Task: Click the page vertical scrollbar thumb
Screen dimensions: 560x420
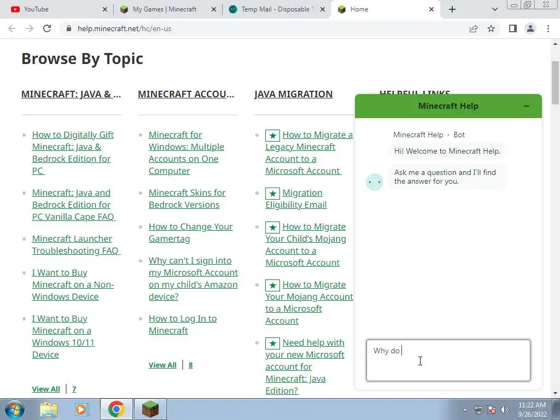Action: coord(555,83)
